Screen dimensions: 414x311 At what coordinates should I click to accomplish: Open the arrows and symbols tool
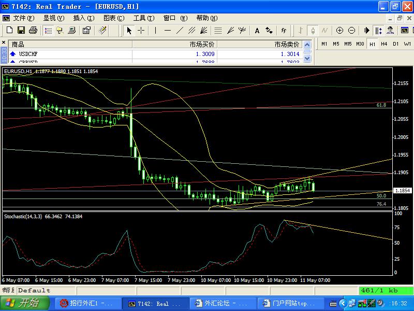tap(269, 31)
